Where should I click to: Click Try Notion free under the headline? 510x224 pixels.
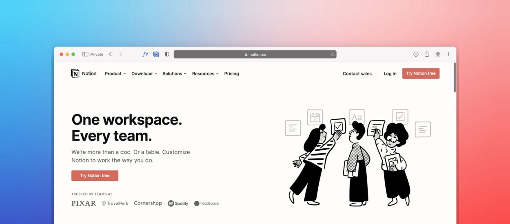[95, 176]
